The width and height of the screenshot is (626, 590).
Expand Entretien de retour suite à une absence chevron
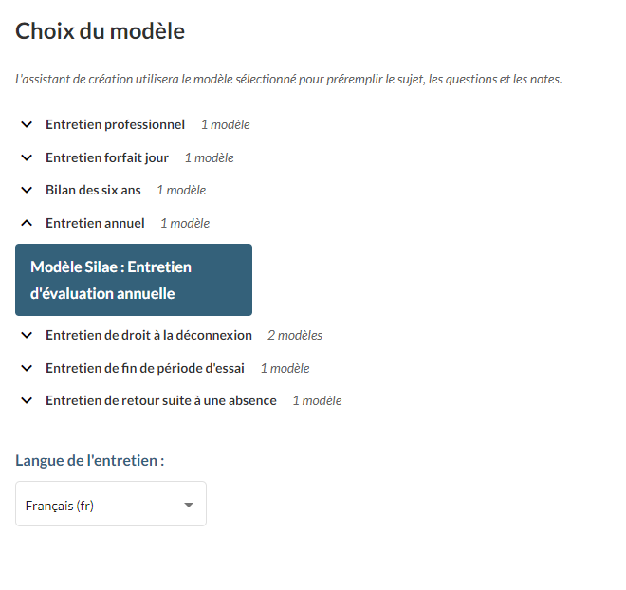(x=27, y=400)
